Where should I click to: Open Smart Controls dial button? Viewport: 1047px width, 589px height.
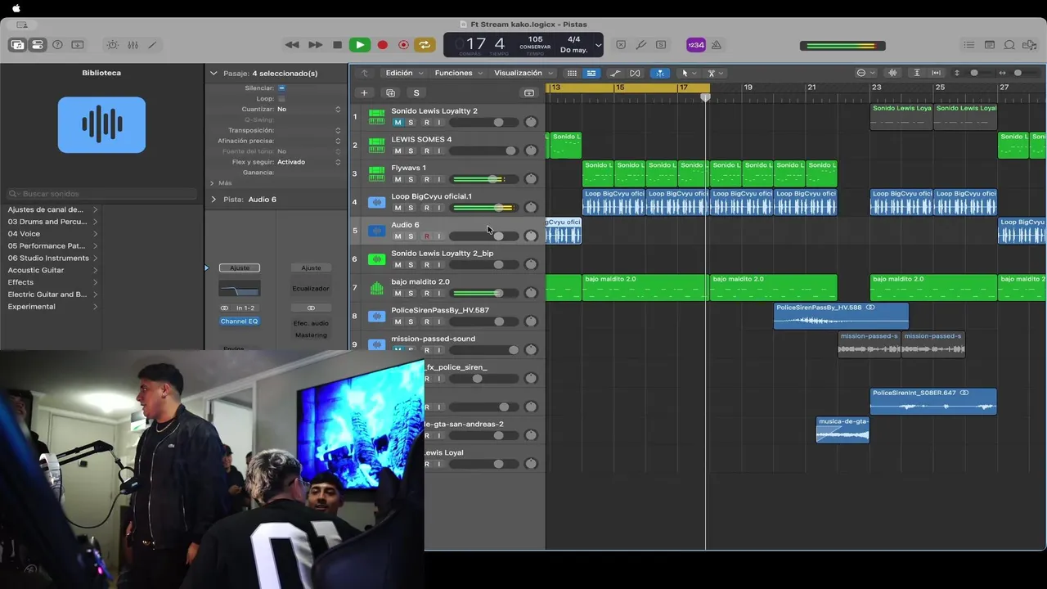113,45
